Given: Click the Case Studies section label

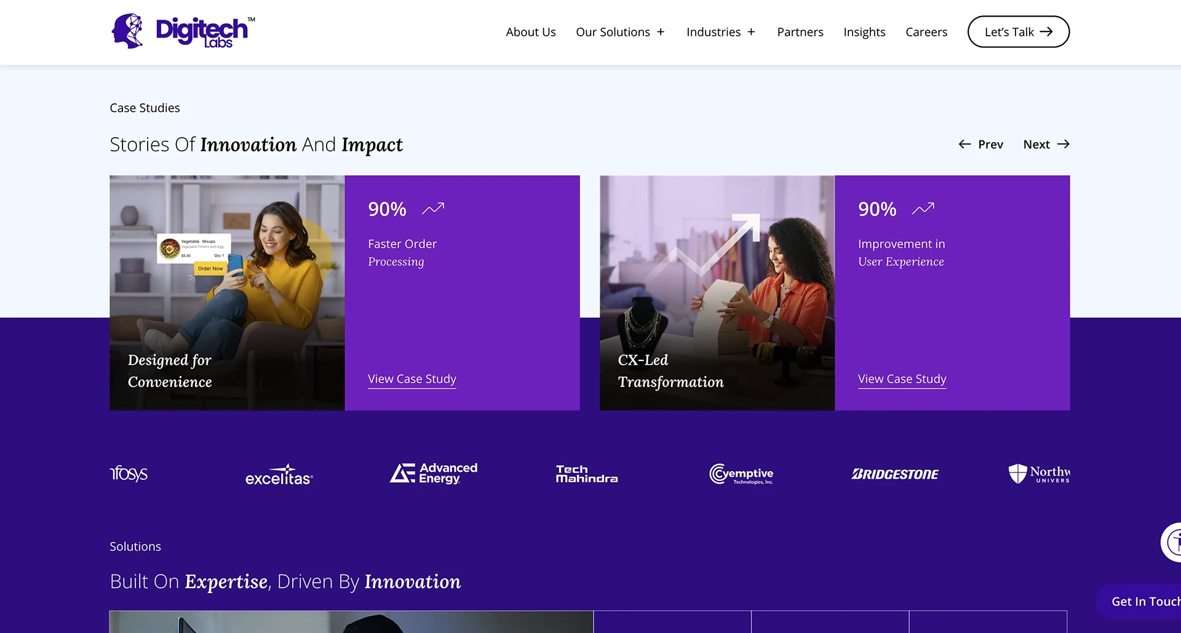Looking at the screenshot, I should click(x=145, y=108).
